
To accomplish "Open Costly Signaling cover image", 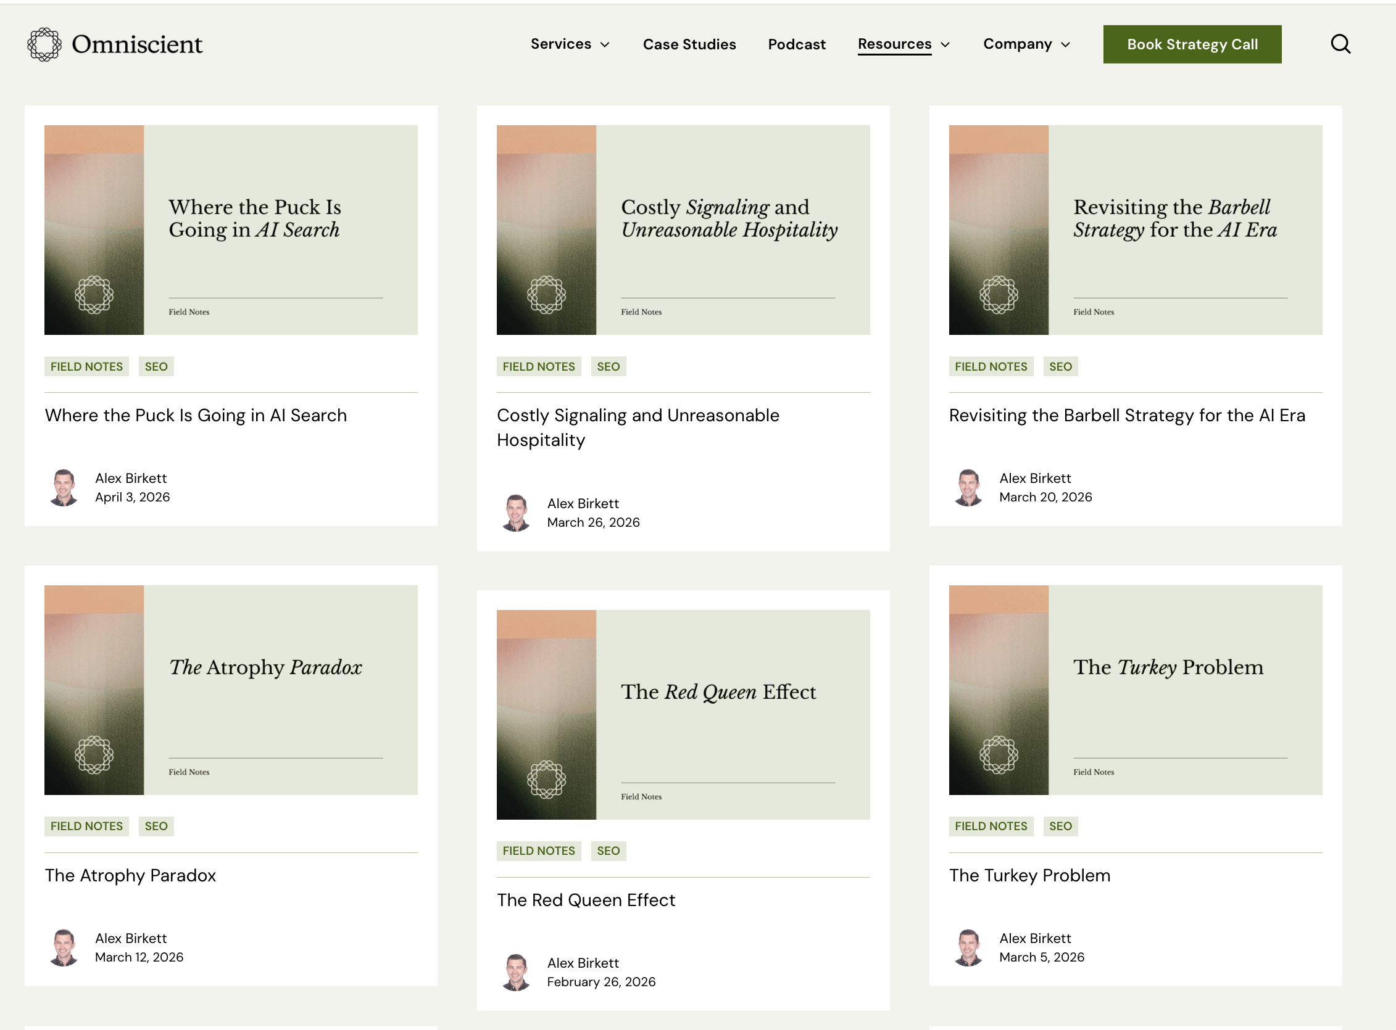I will click(x=683, y=230).
